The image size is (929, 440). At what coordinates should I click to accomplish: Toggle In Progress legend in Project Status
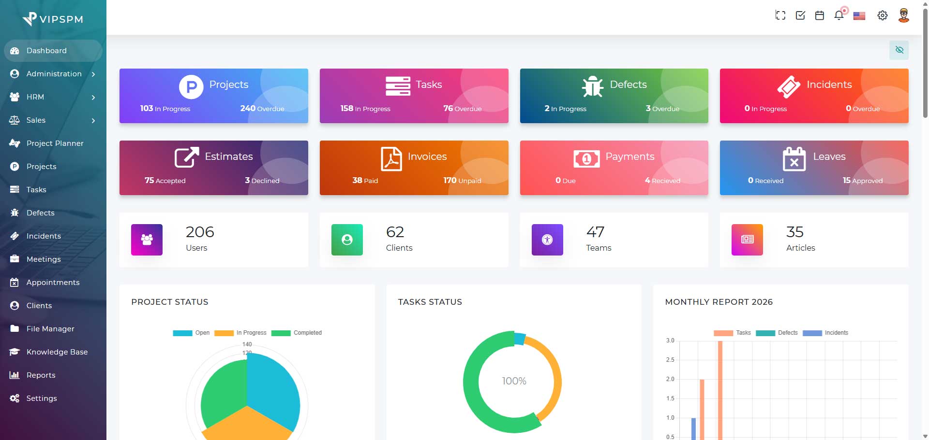(x=240, y=333)
